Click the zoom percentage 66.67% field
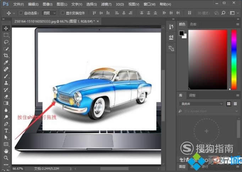Screen dimensions: 242x172 coord(18,168)
